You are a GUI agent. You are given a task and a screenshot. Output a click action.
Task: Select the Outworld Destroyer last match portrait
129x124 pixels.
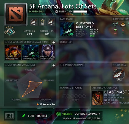pyautogui.click(x=67, y=29)
